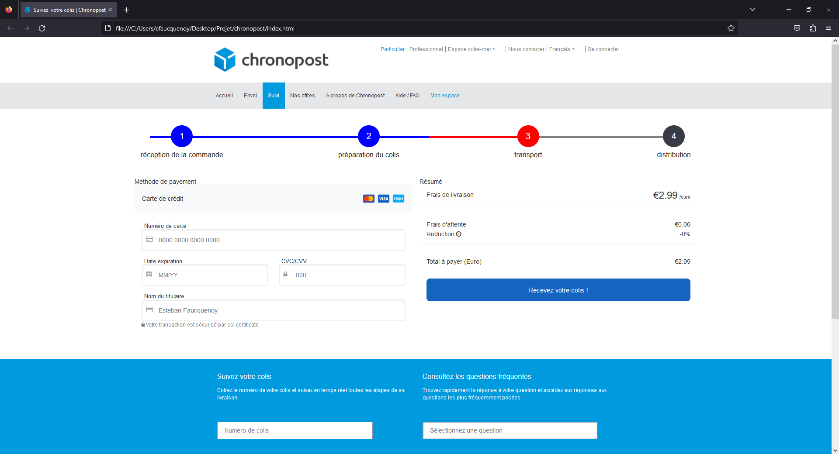Focus the Numéro de carte input field
The image size is (839, 454).
[274, 240]
